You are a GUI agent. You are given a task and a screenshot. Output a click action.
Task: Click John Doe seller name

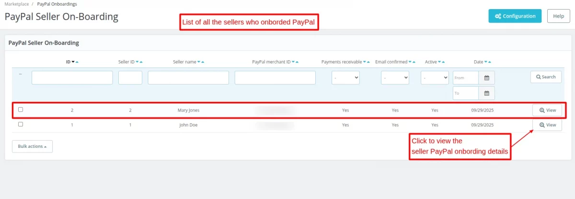point(188,125)
